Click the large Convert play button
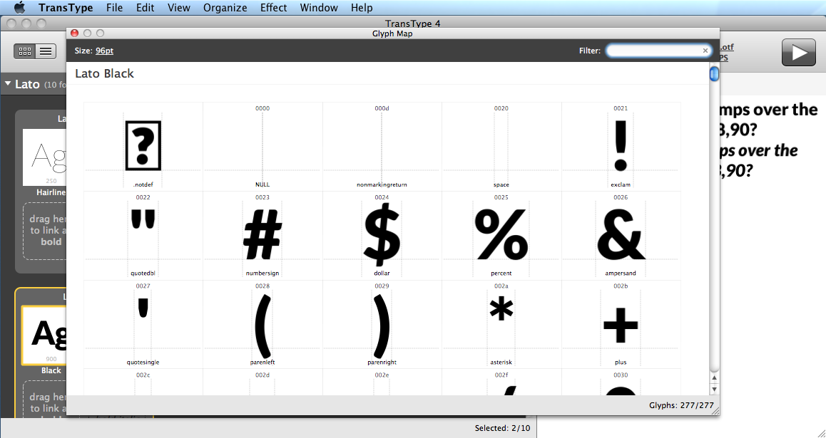This screenshot has height=438, width=826. (x=799, y=53)
